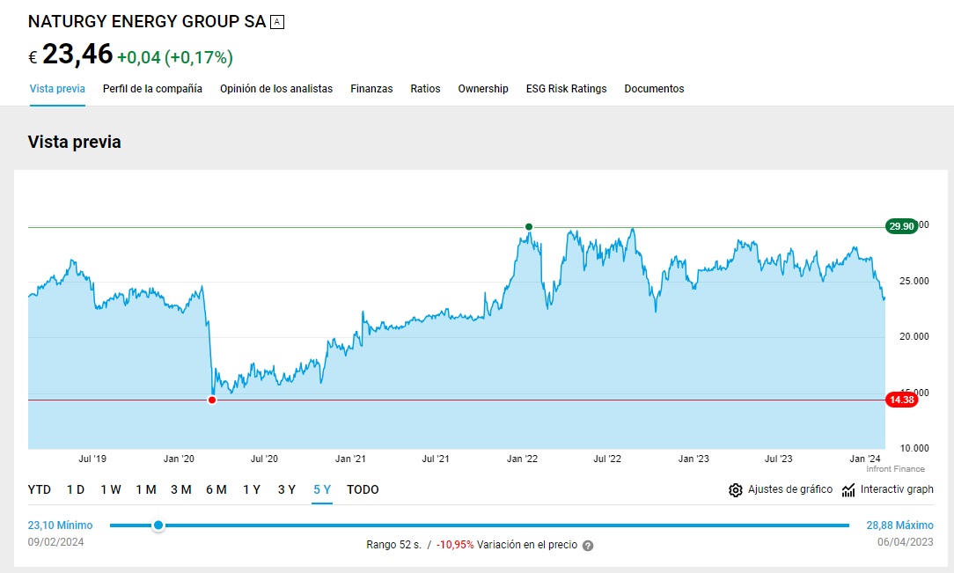Choose the TODO full history range
This screenshot has width=954, height=573.
(x=363, y=489)
